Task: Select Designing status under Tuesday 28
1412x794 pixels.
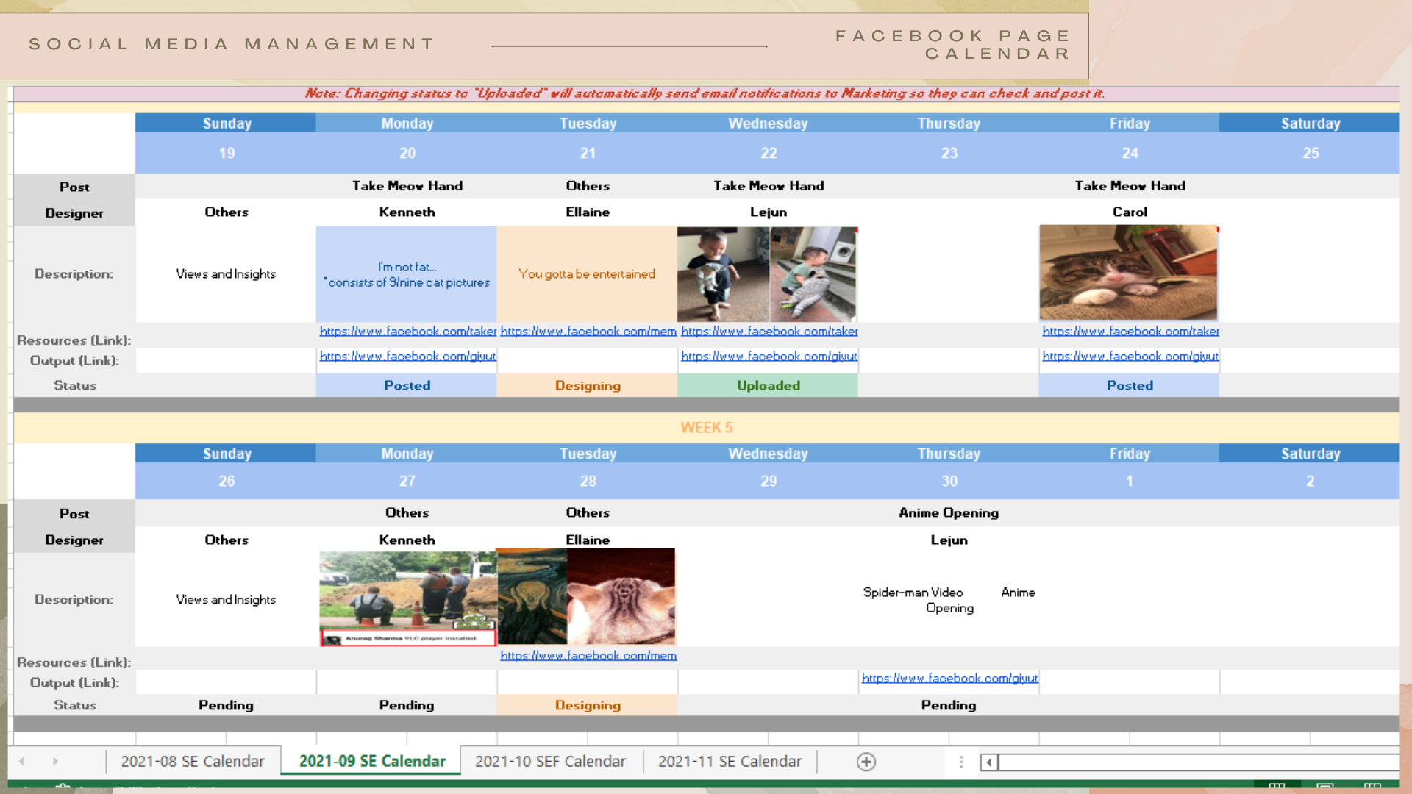Action: 587,705
